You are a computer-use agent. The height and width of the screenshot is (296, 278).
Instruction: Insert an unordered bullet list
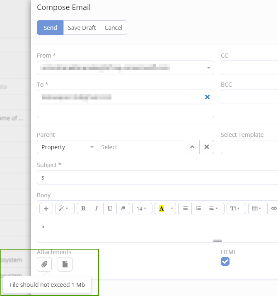[x=185, y=209]
